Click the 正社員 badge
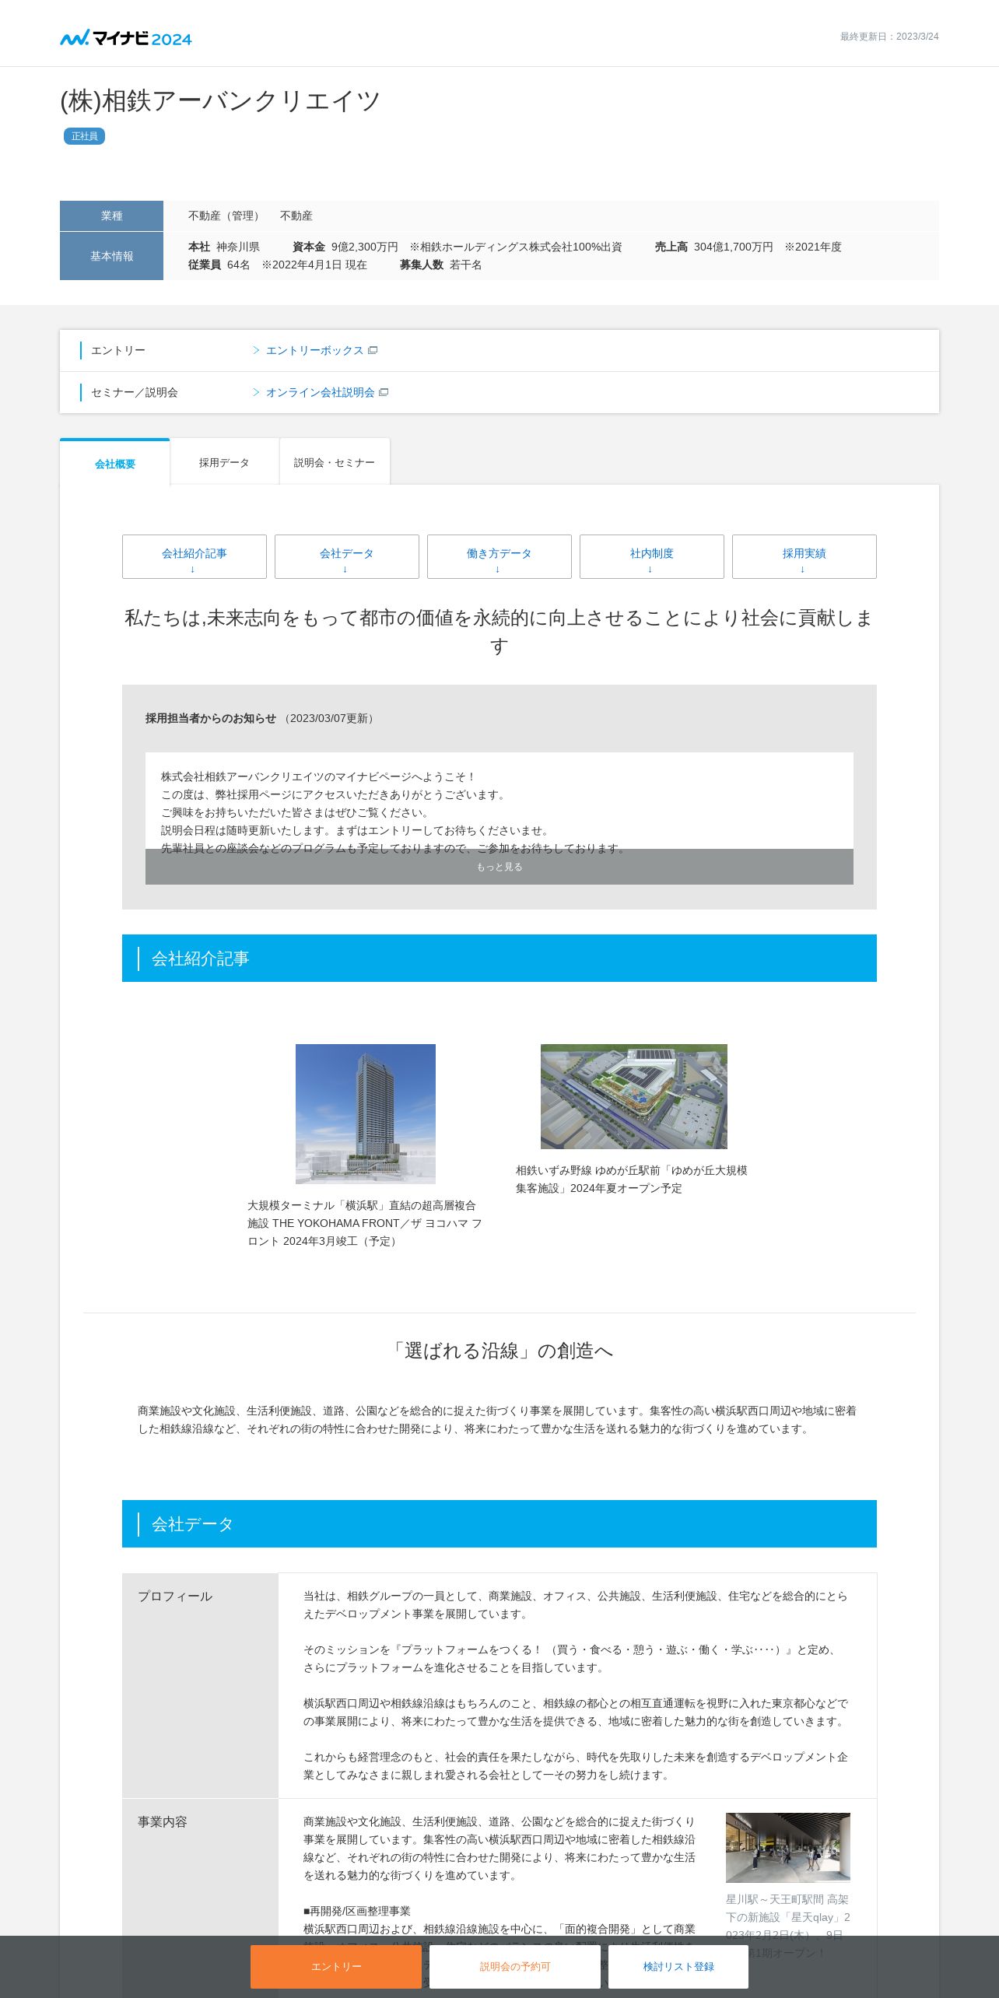 tap(84, 136)
